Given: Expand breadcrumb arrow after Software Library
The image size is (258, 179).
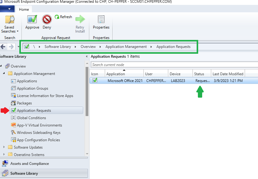Looking at the screenshot, I should [x=75, y=47].
